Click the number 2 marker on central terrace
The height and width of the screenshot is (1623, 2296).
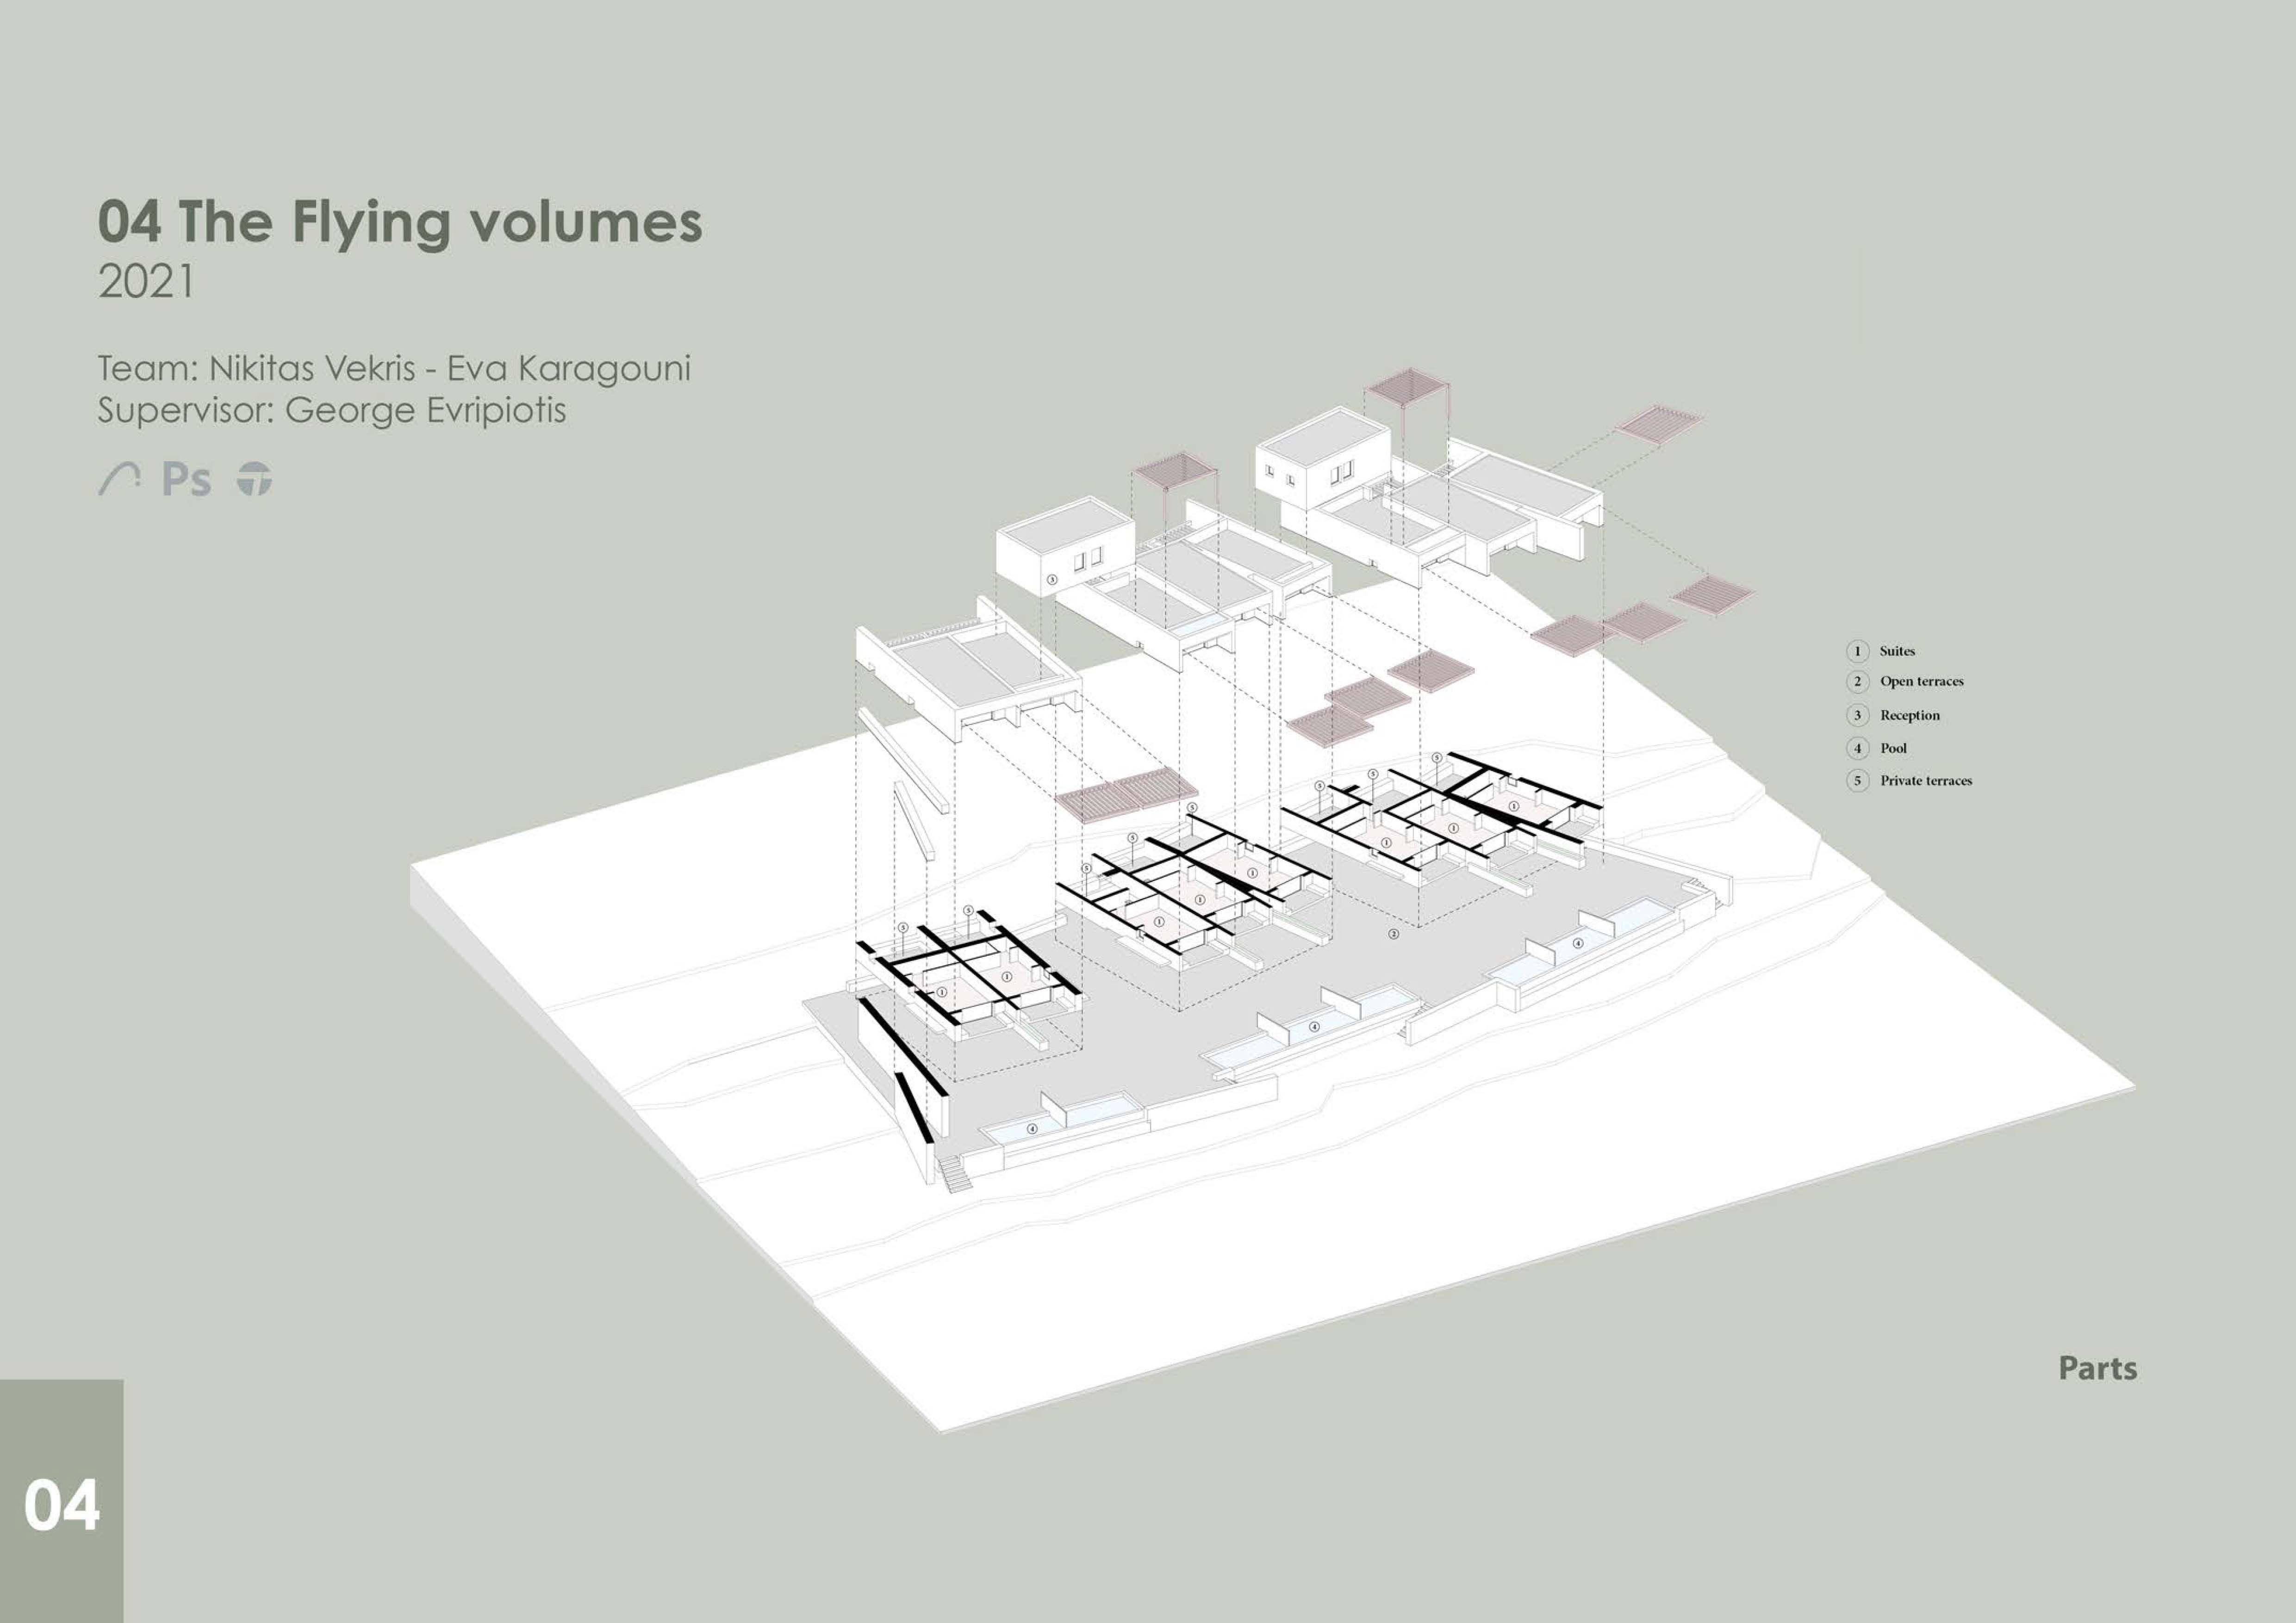pos(1394,934)
